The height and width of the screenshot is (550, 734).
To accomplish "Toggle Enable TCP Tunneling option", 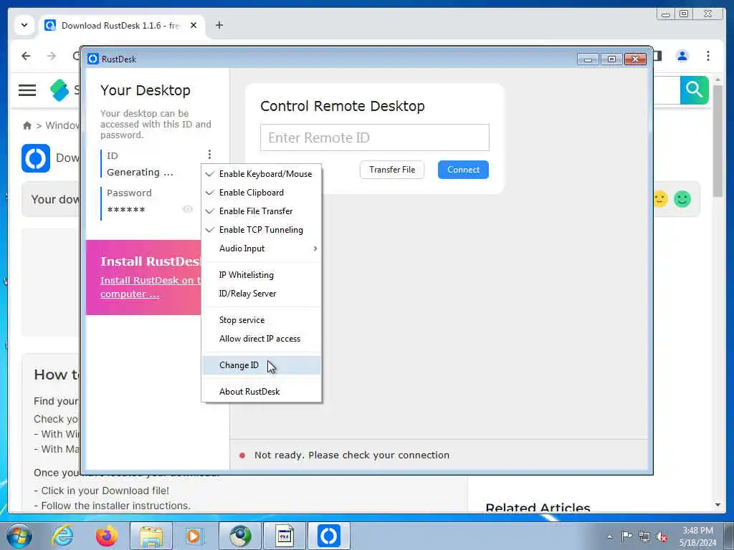I will pos(261,230).
